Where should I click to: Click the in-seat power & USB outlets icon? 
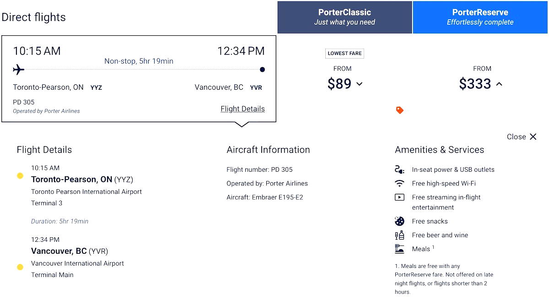click(x=400, y=169)
